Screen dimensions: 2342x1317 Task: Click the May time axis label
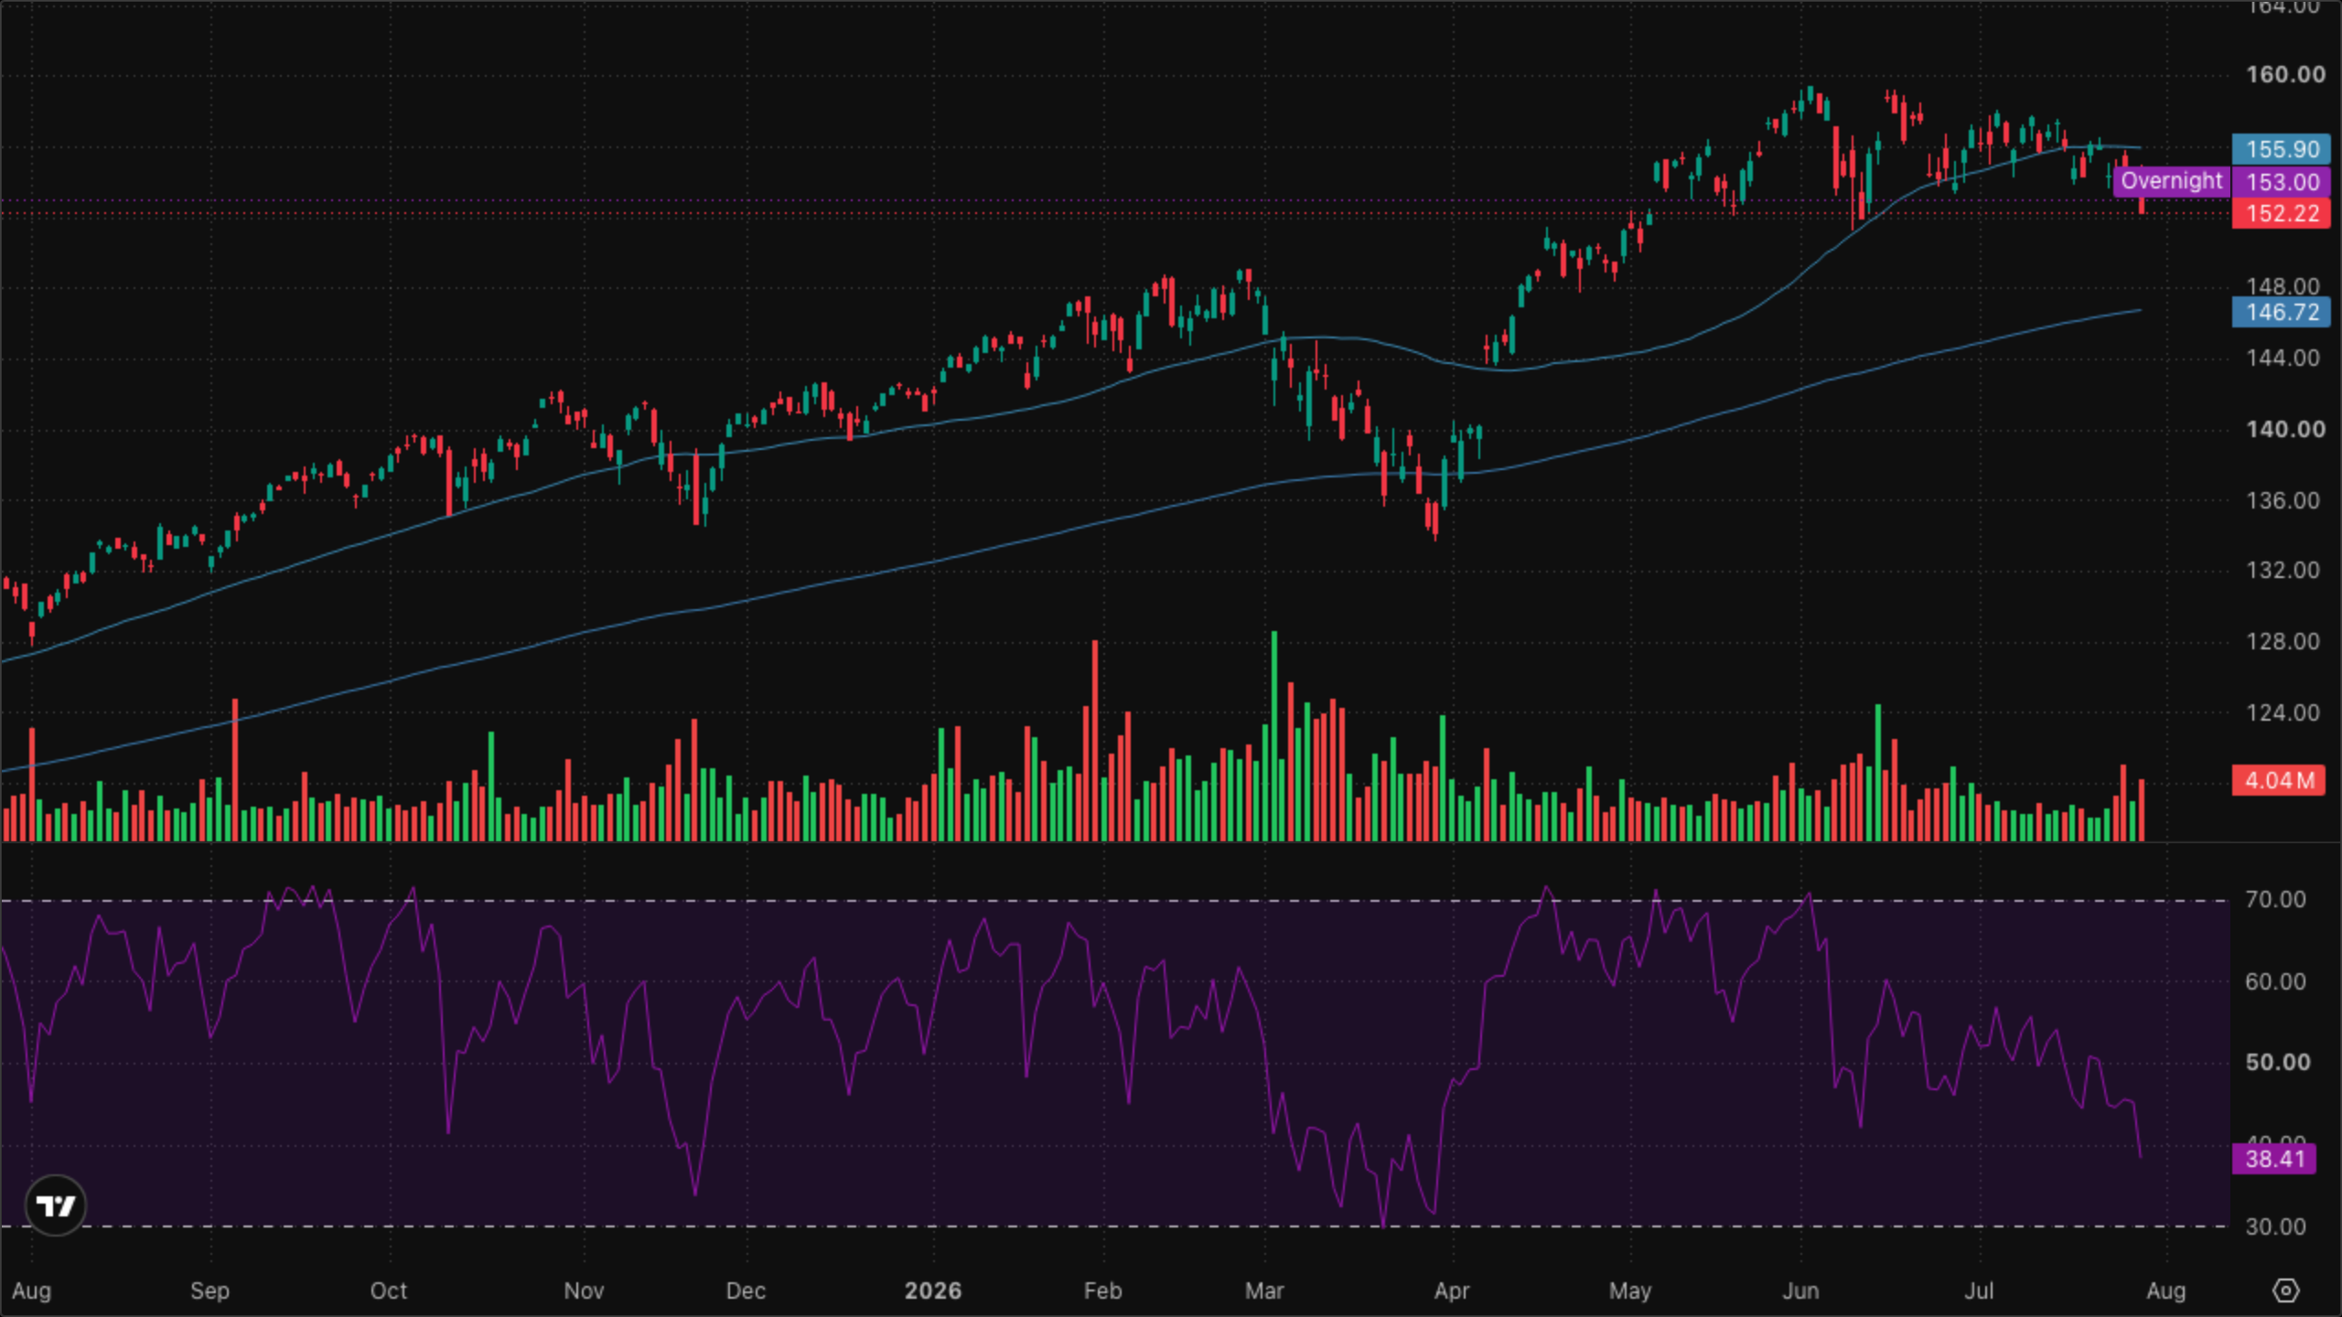tap(1630, 1291)
